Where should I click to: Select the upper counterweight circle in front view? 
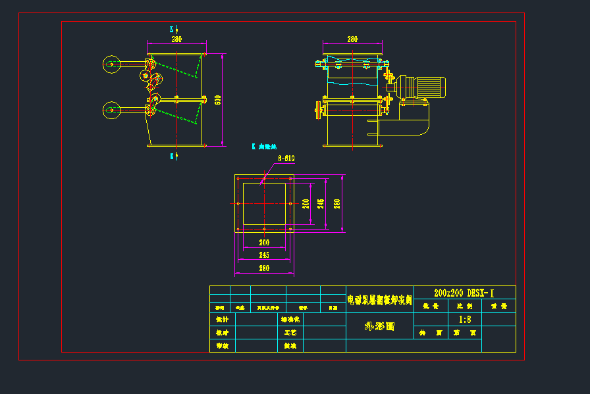(111, 64)
